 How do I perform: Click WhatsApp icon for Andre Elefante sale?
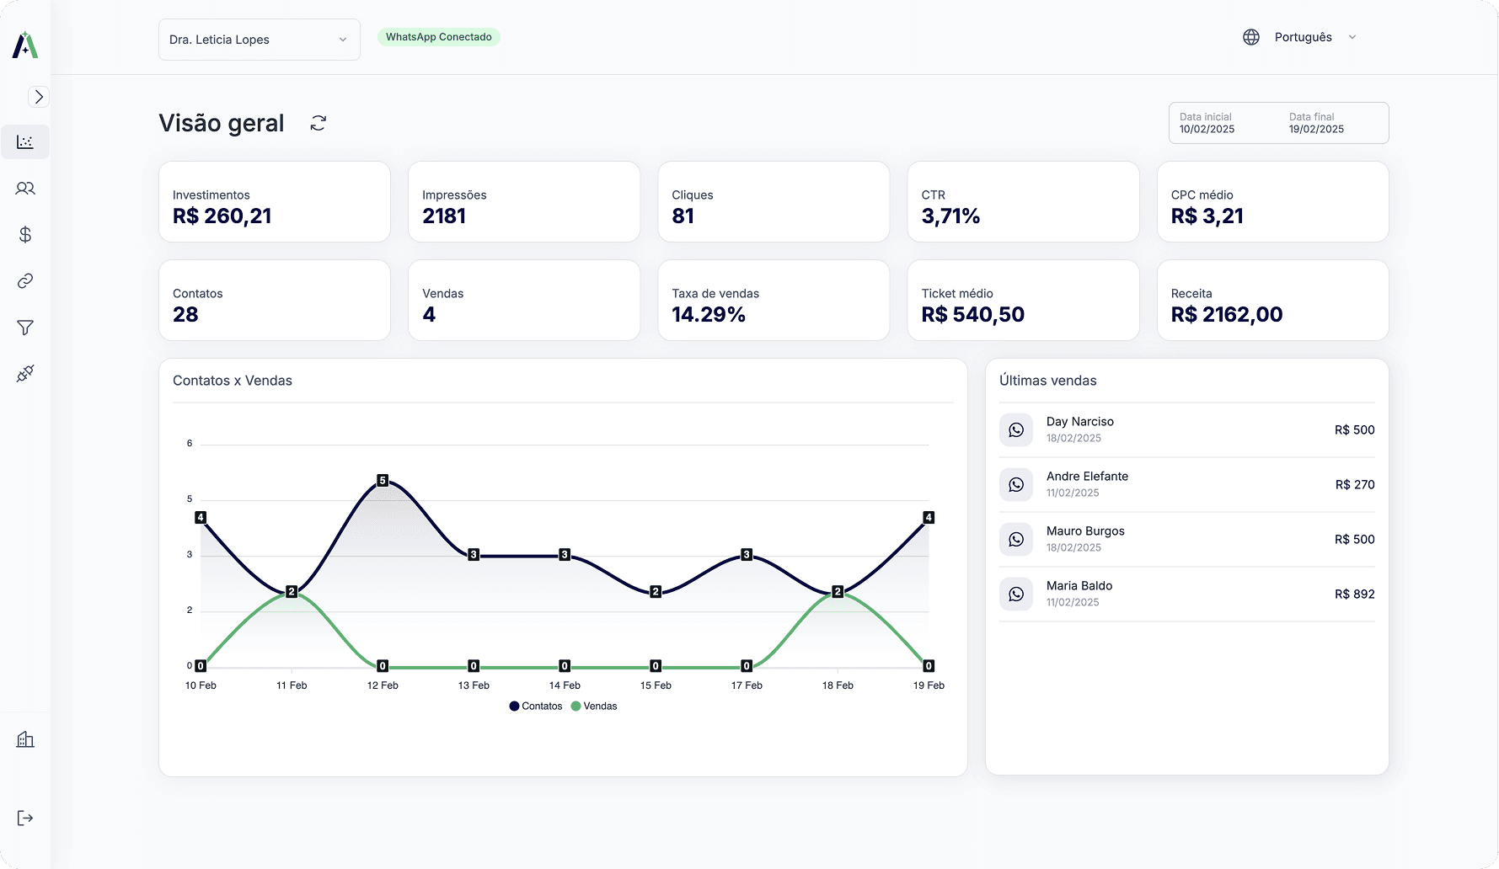coord(1016,485)
